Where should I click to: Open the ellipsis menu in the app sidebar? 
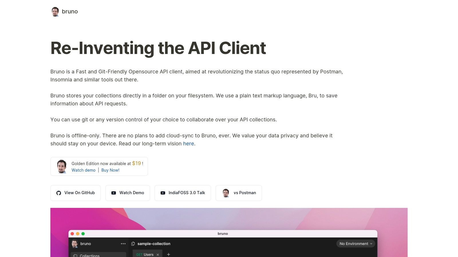pyautogui.click(x=123, y=244)
